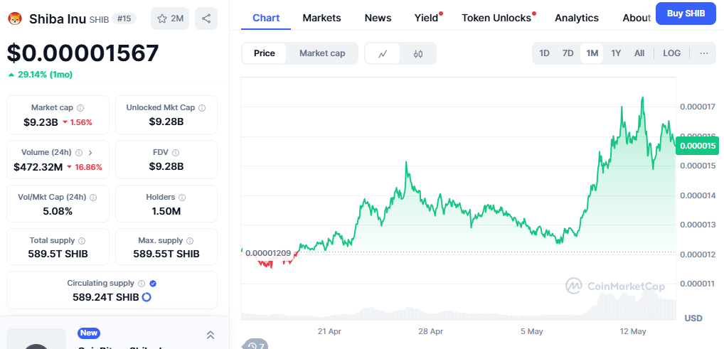Screen dimensions: 724x349
Task: Add SHIB to watchlist via star button
Action: point(170,18)
